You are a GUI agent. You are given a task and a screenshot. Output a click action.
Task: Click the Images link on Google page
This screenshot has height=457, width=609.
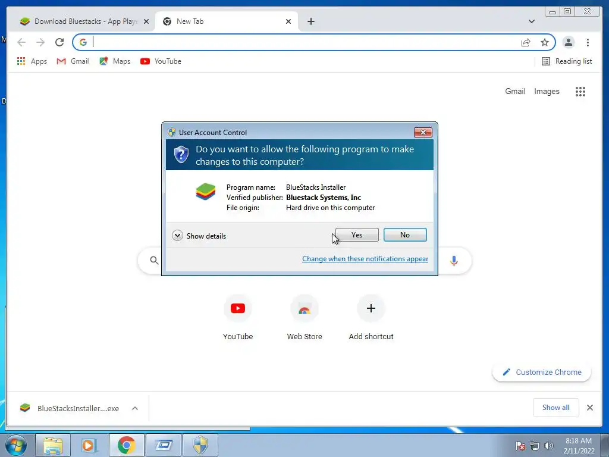point(547,91)
